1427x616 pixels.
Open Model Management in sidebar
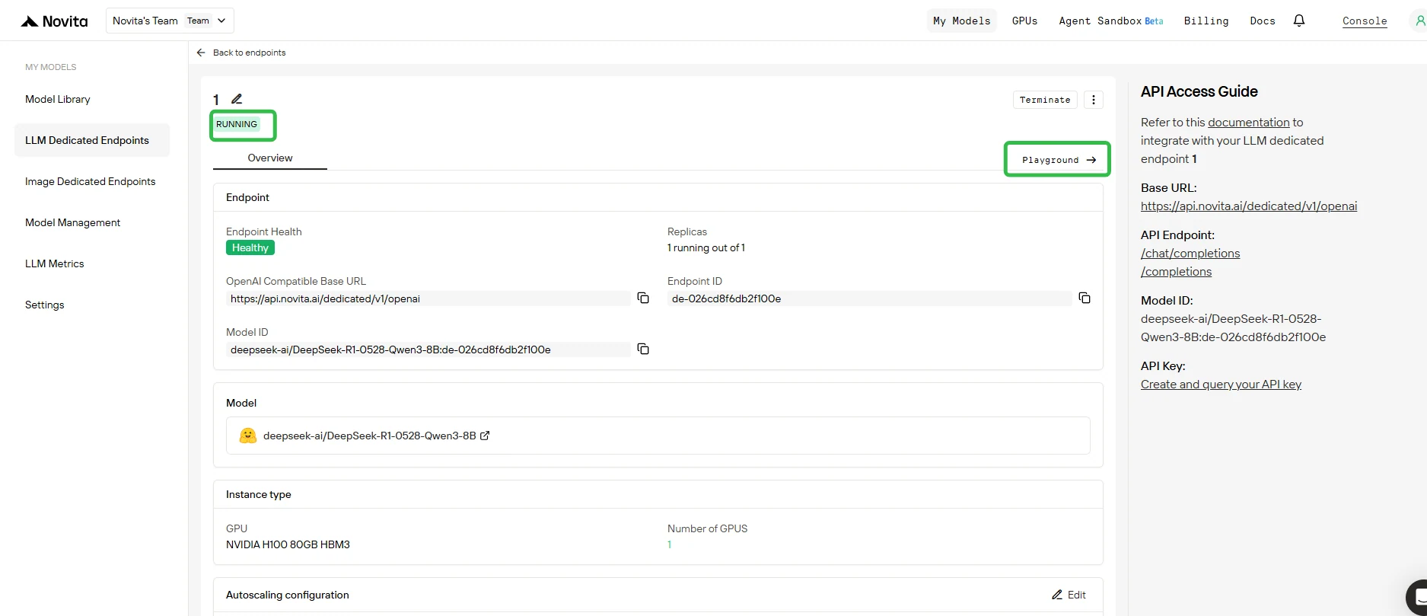pyautogui.click(x=73, y=222)
